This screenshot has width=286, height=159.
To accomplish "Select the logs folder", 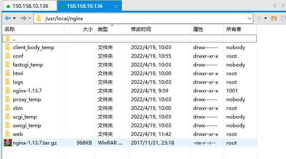I will [129, 82].
